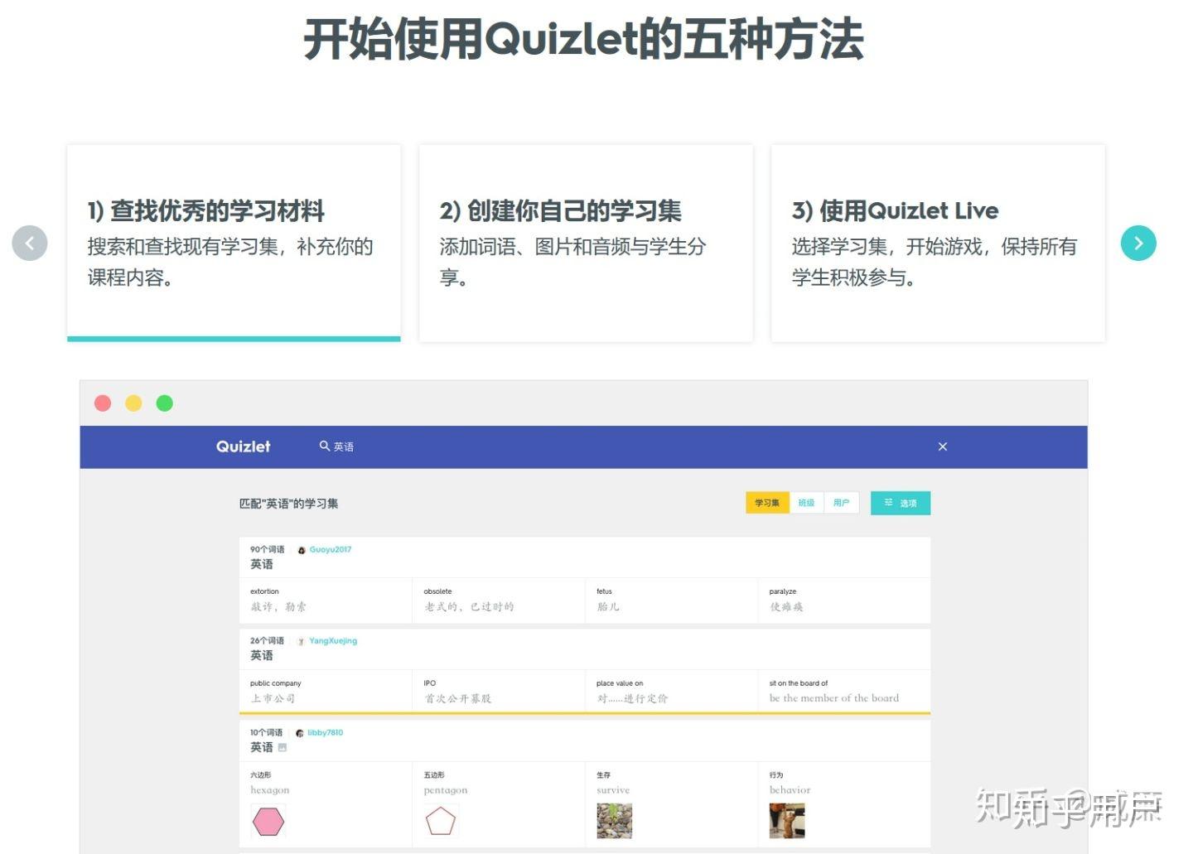This screenshot has width=1193, height=854.
Task: Switch to the 用户 filter tab
Action: click(x=841, y=503)
